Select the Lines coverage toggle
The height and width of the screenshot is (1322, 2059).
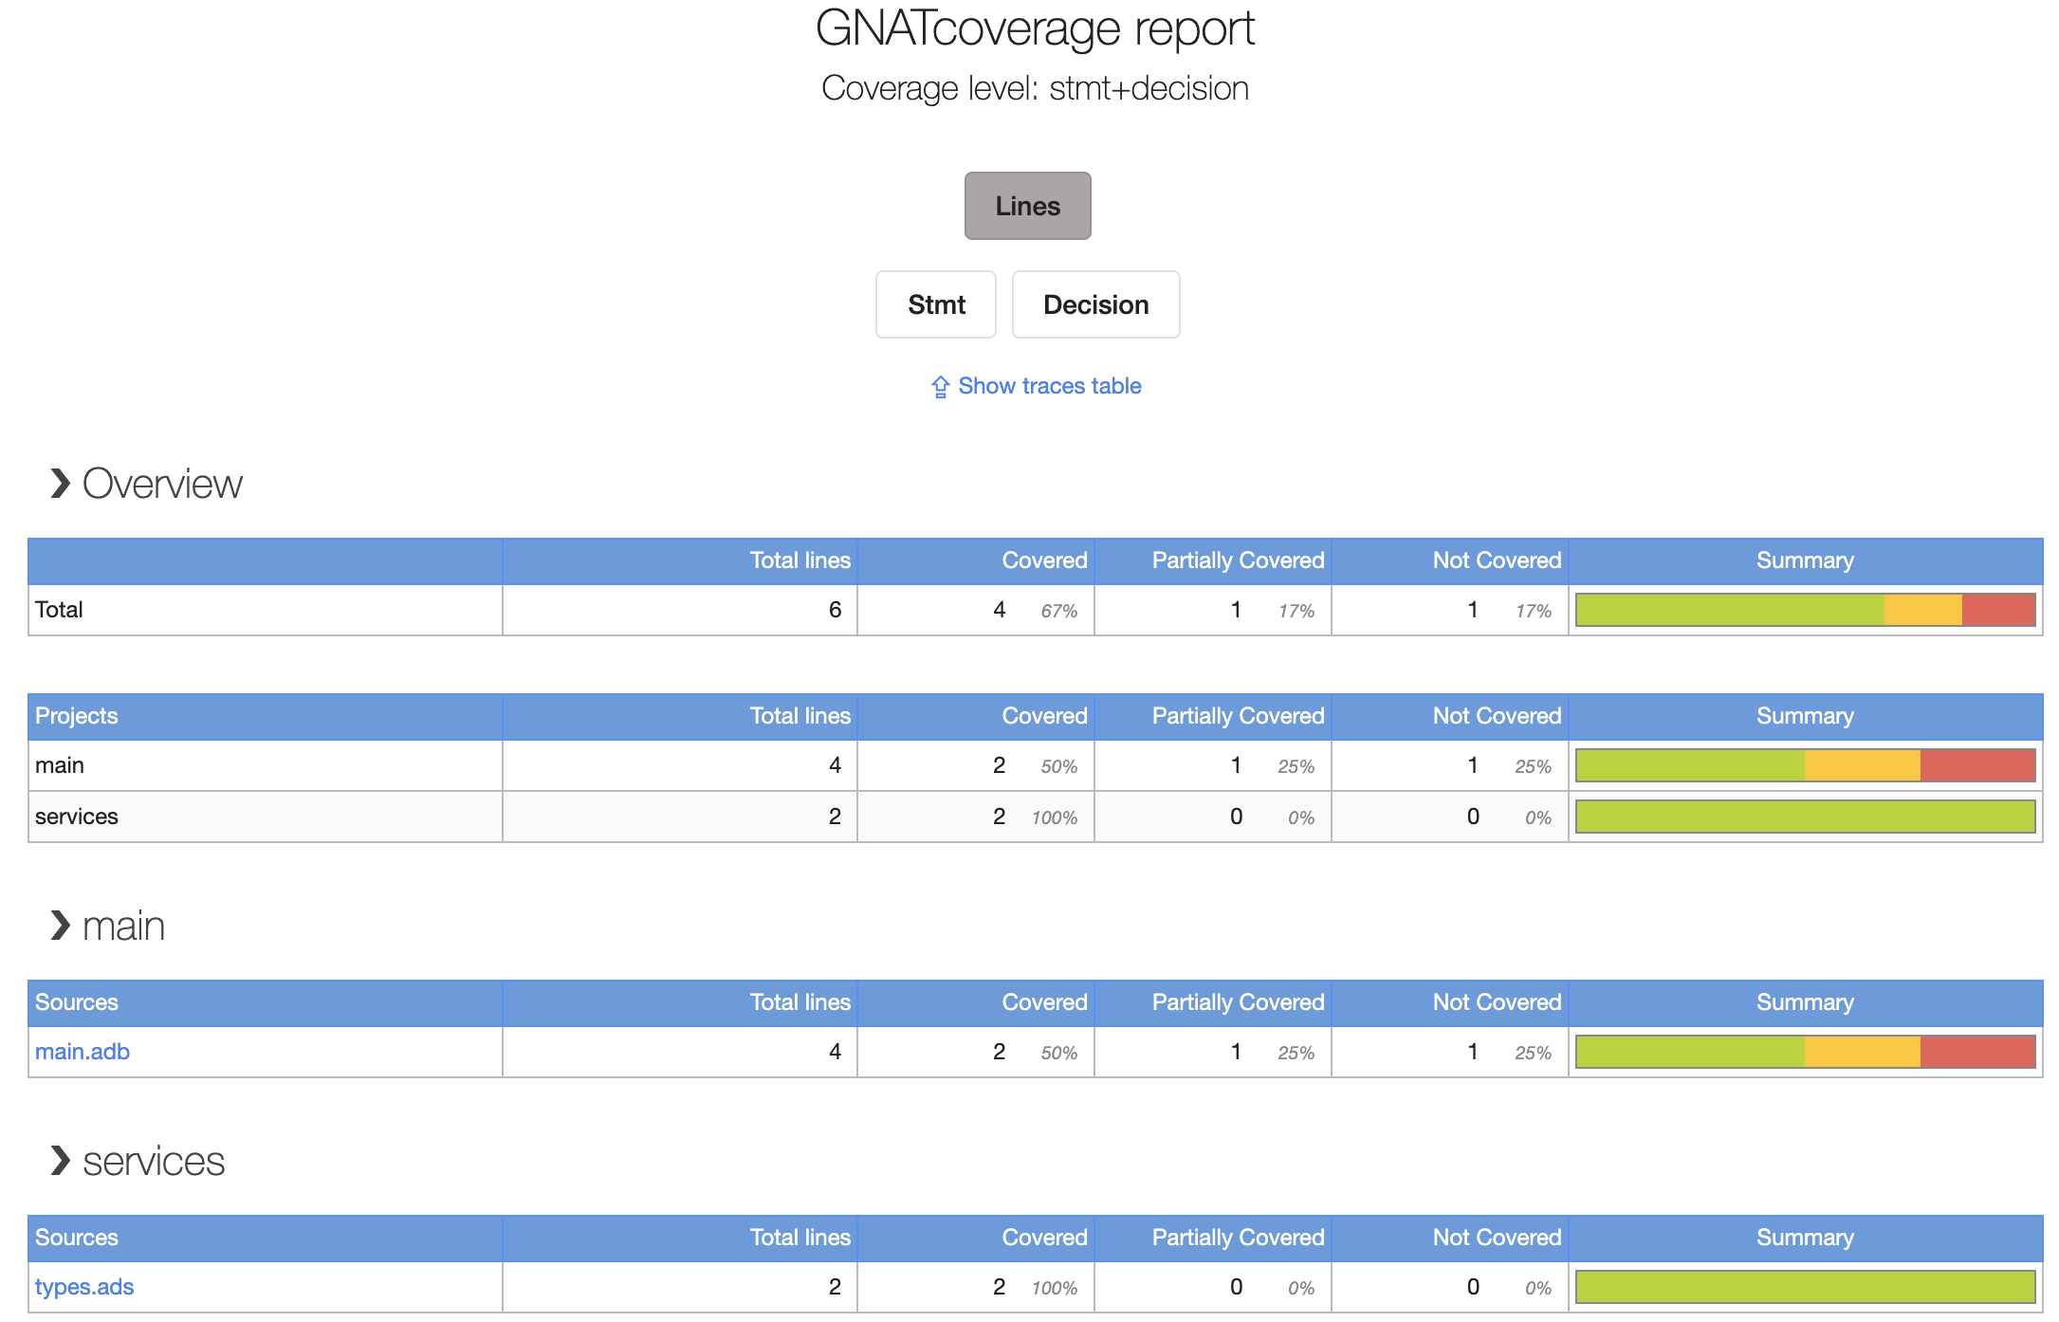[x=1027, y=206]
